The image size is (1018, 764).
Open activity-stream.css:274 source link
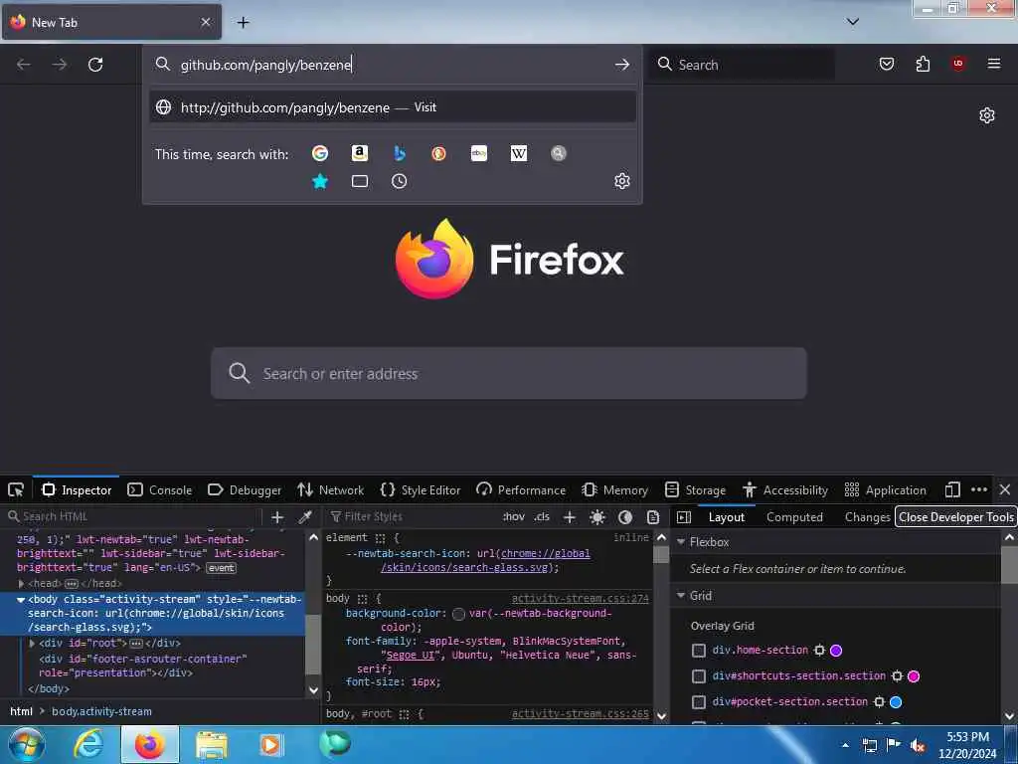[580, 598]
